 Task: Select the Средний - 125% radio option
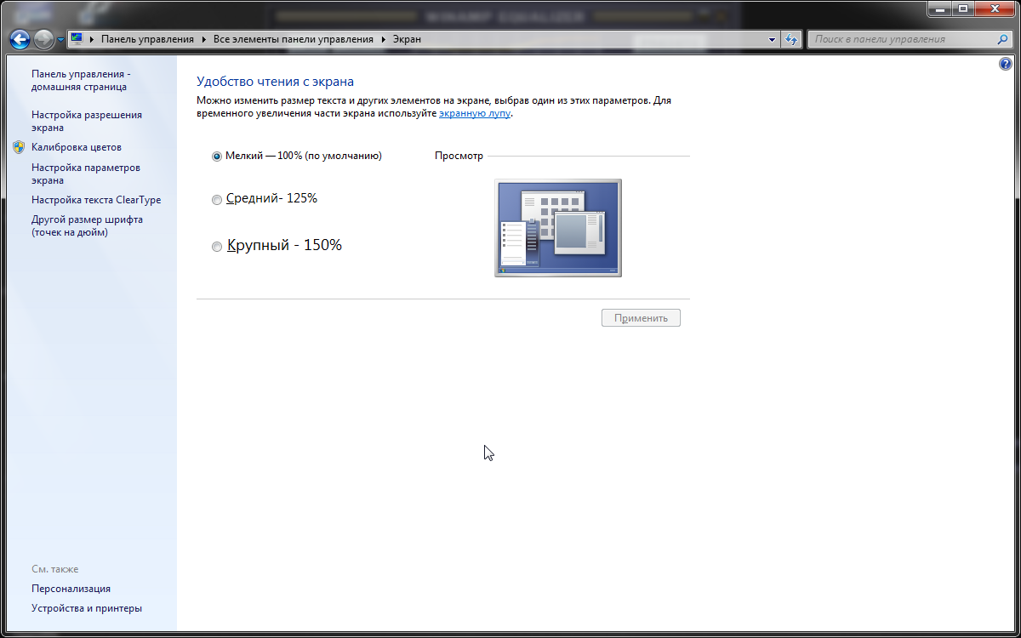tap(217, 199)
